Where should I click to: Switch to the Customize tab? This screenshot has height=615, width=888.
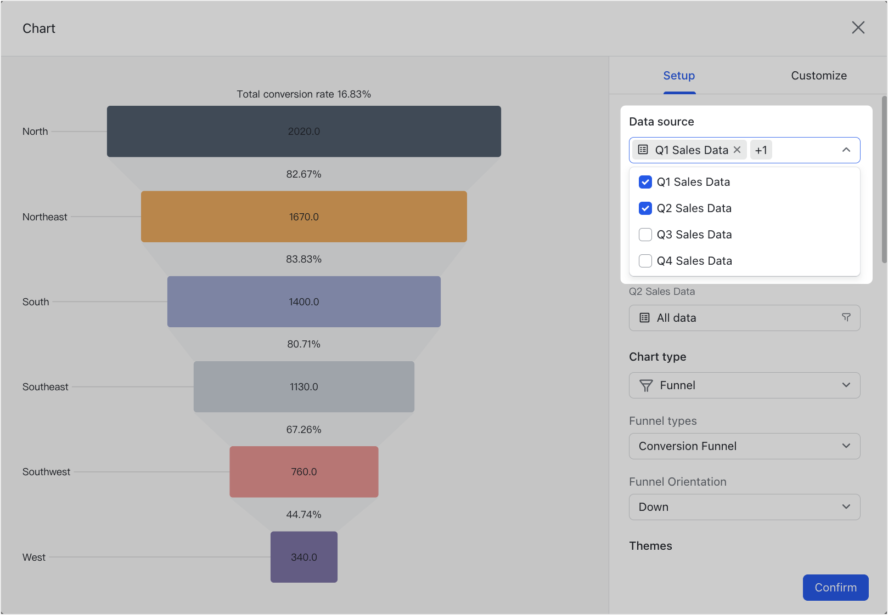click(819, 76)
